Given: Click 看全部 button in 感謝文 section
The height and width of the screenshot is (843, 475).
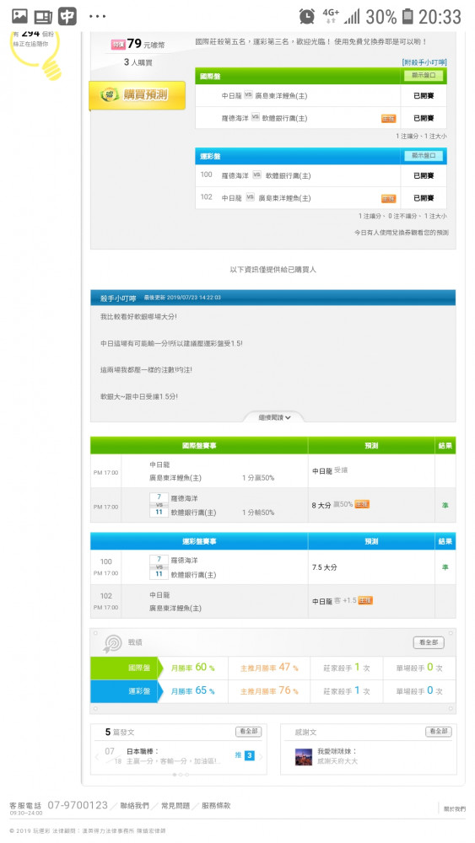Looking at the screenshot, I should tap(439, 731).
